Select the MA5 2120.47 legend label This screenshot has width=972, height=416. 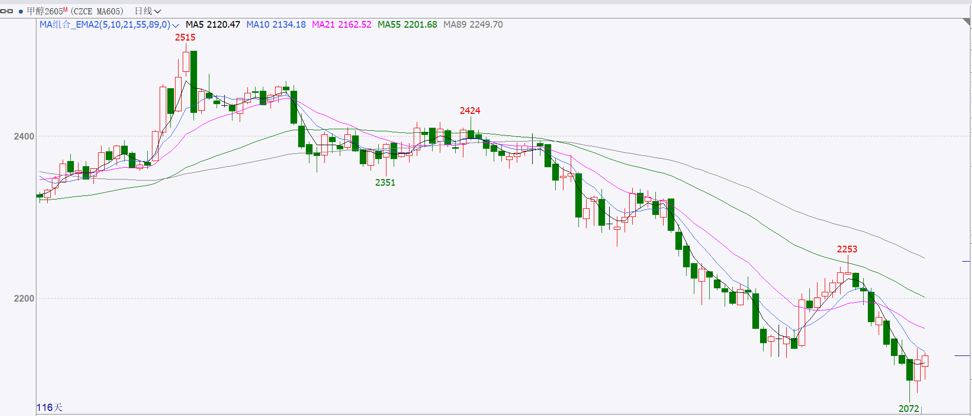pos(212,25)
